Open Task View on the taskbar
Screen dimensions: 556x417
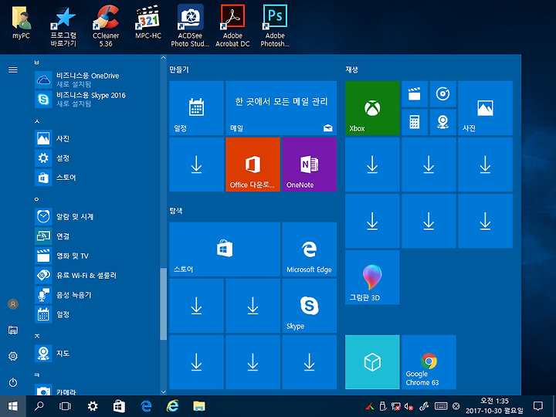(x=65, y=406)
